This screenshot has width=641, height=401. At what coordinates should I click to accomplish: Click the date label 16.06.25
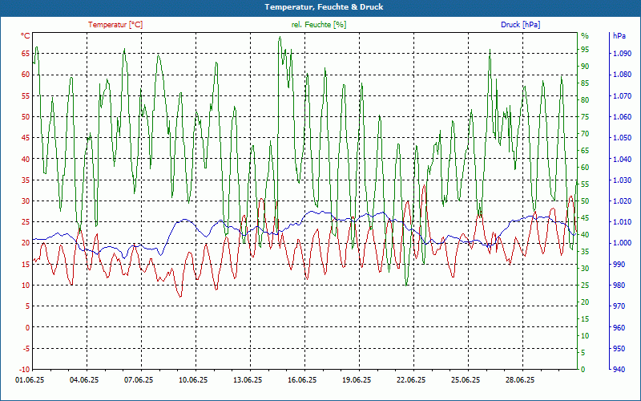302,380
